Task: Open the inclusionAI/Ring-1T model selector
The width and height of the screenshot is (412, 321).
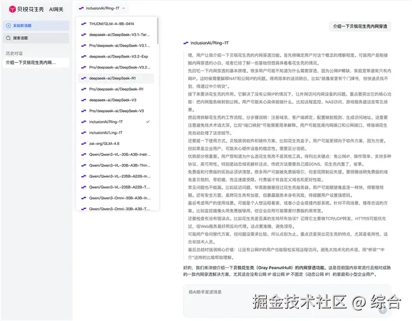Action: [x=102, y=8]
